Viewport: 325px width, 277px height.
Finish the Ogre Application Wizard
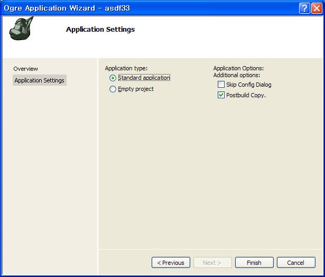coord(254,263)
